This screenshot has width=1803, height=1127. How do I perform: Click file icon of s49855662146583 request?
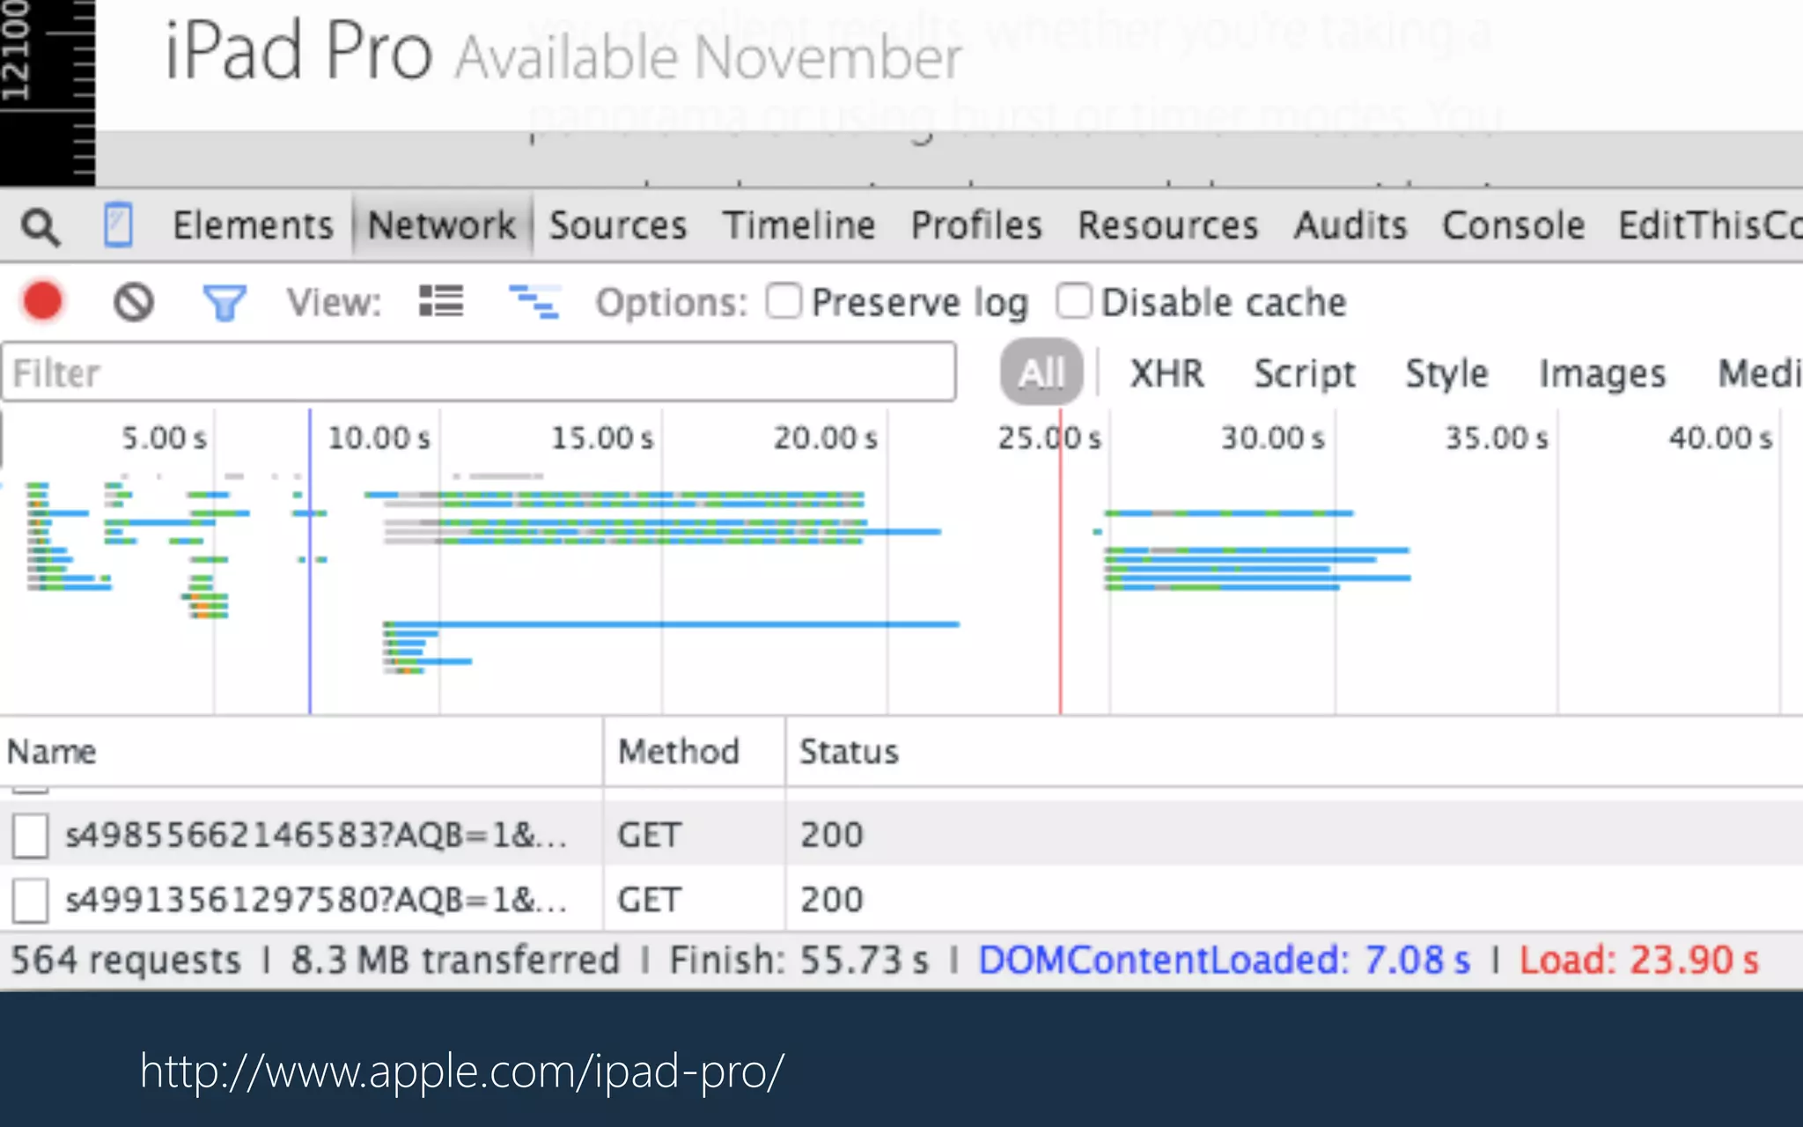[30, 836]
